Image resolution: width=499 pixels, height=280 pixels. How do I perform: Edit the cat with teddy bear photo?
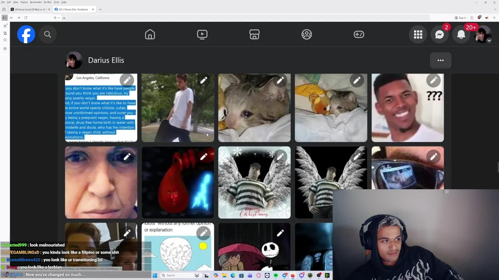[357, 80]
